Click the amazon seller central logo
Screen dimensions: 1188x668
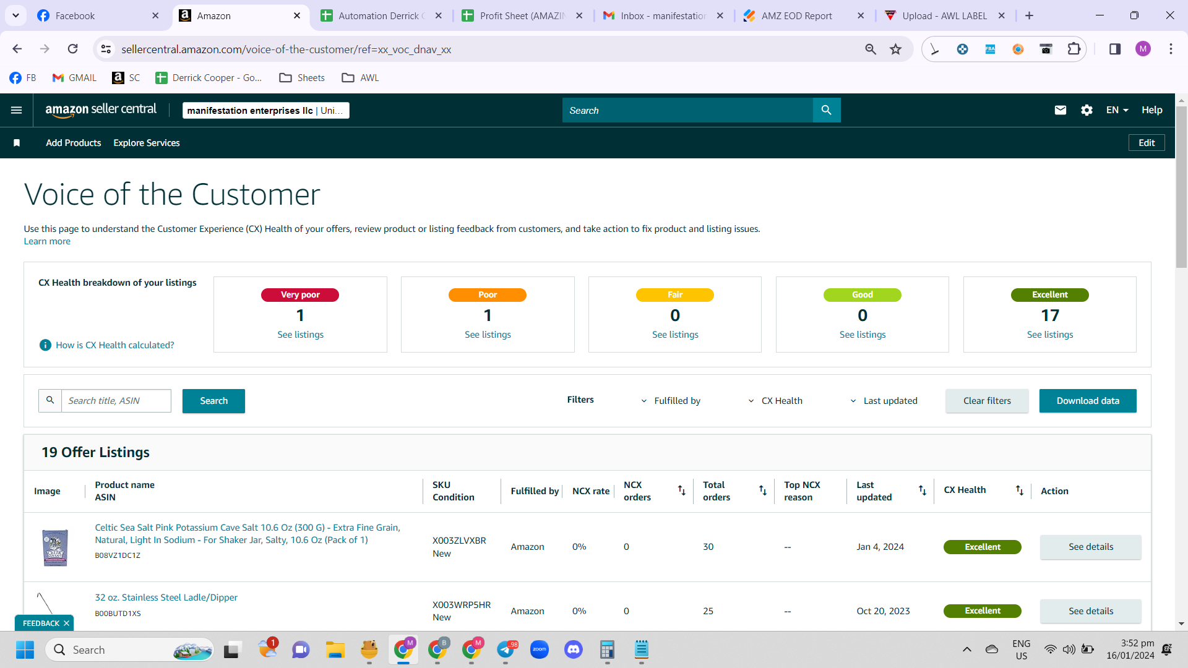click(x=101, y=110)
